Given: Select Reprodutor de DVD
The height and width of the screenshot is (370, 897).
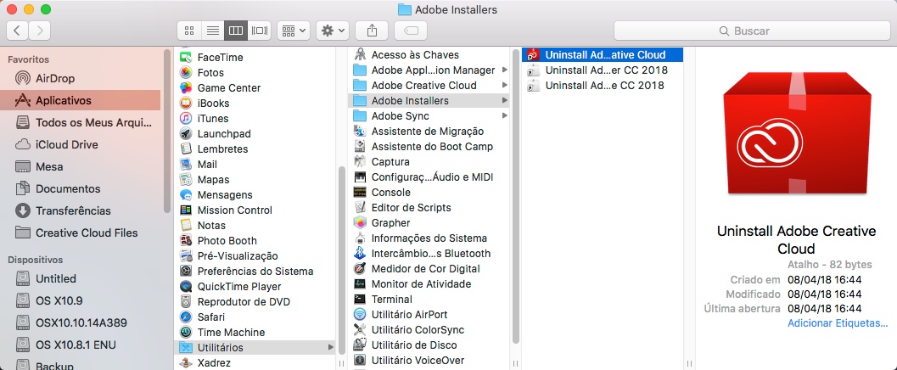Looking at the screenshot, I should (x=255, y=301).
